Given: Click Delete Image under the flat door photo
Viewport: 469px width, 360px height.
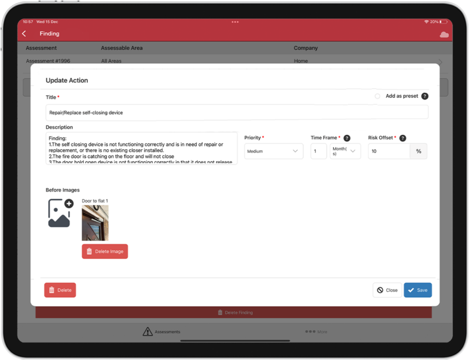Looking at the screenshot, I should pyautogui.click(x=104, y=251).
